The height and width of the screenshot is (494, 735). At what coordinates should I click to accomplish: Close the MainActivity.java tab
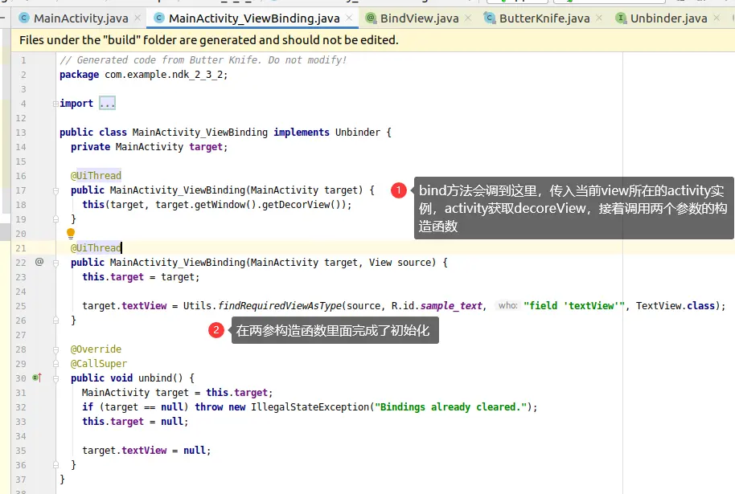138,18
